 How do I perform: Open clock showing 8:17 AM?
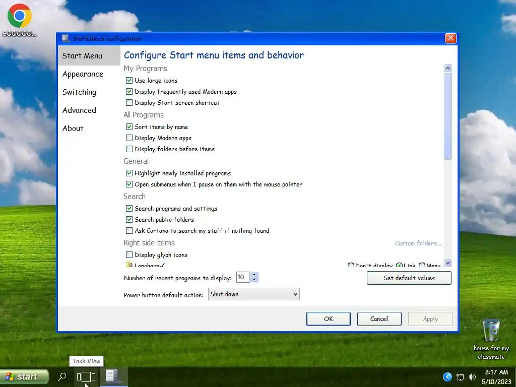pyautogui.click(x=496, y=377)
